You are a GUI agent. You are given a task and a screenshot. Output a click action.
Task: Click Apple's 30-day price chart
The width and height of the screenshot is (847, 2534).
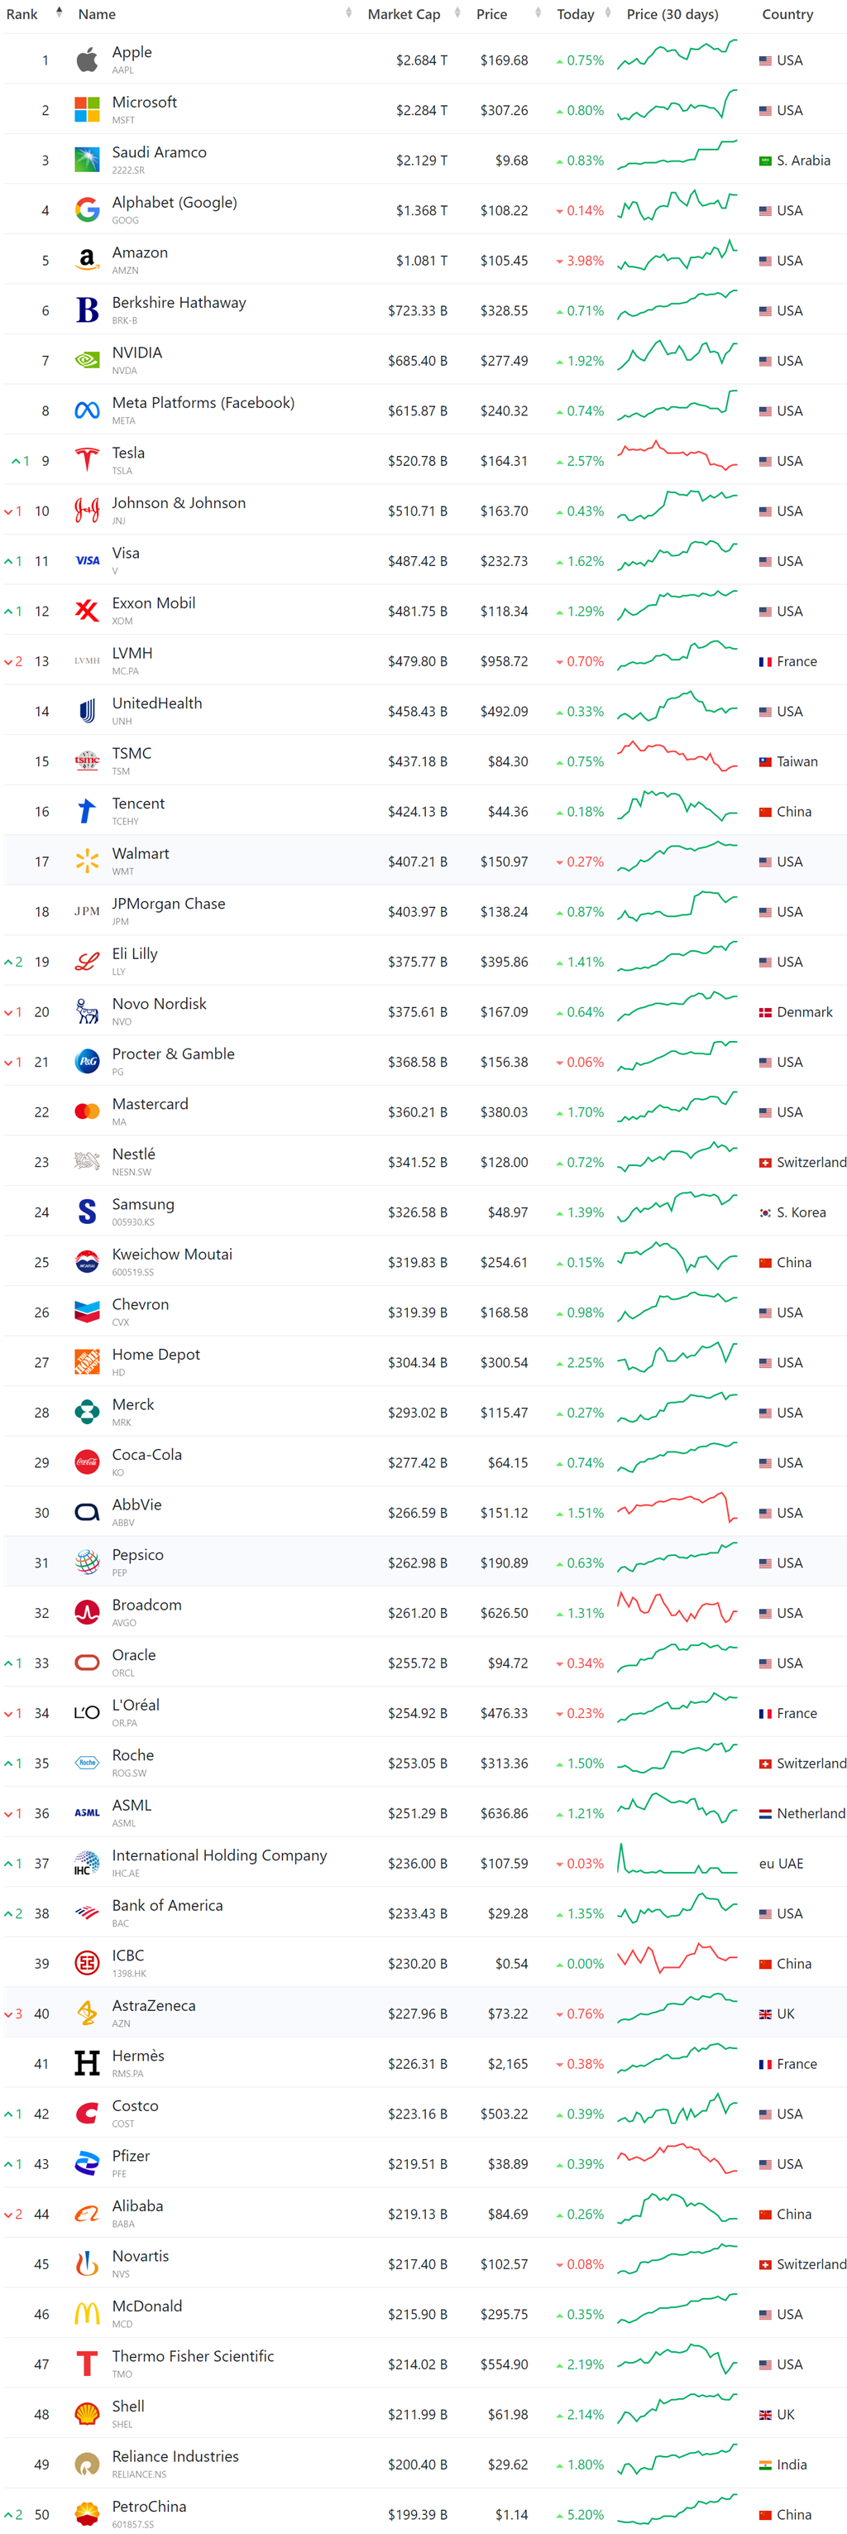coord(677,55)
